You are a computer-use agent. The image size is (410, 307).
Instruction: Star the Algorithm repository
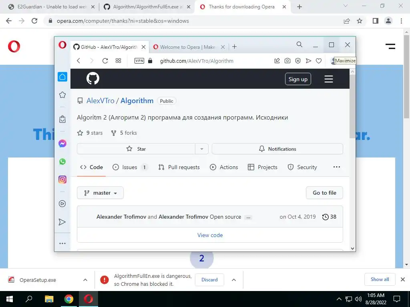point(136,149)
